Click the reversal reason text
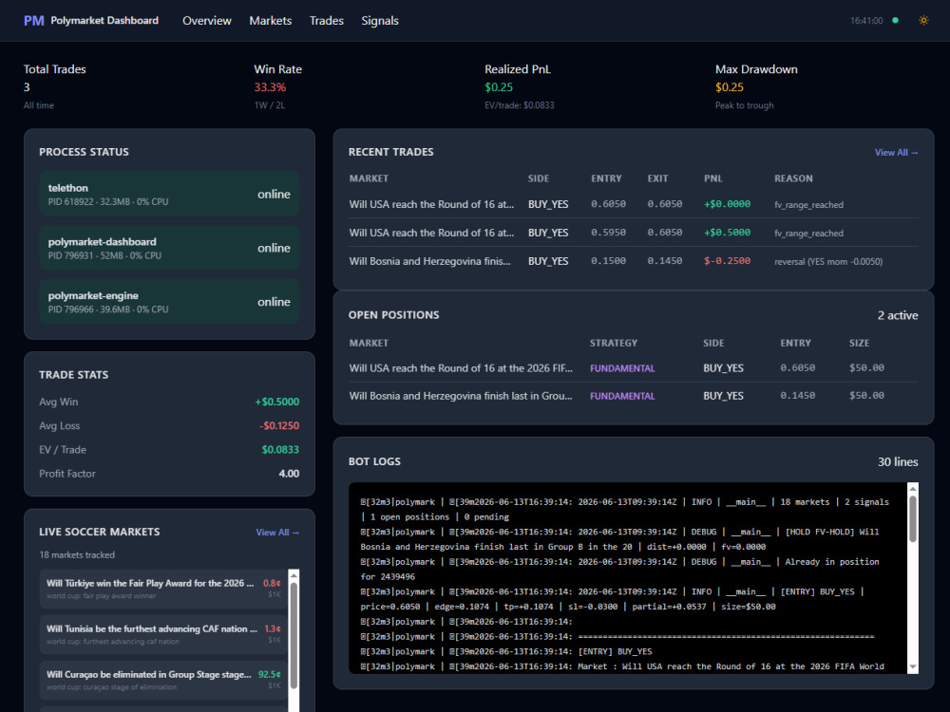This screenshot has height=712, width=950. [828, 262]
